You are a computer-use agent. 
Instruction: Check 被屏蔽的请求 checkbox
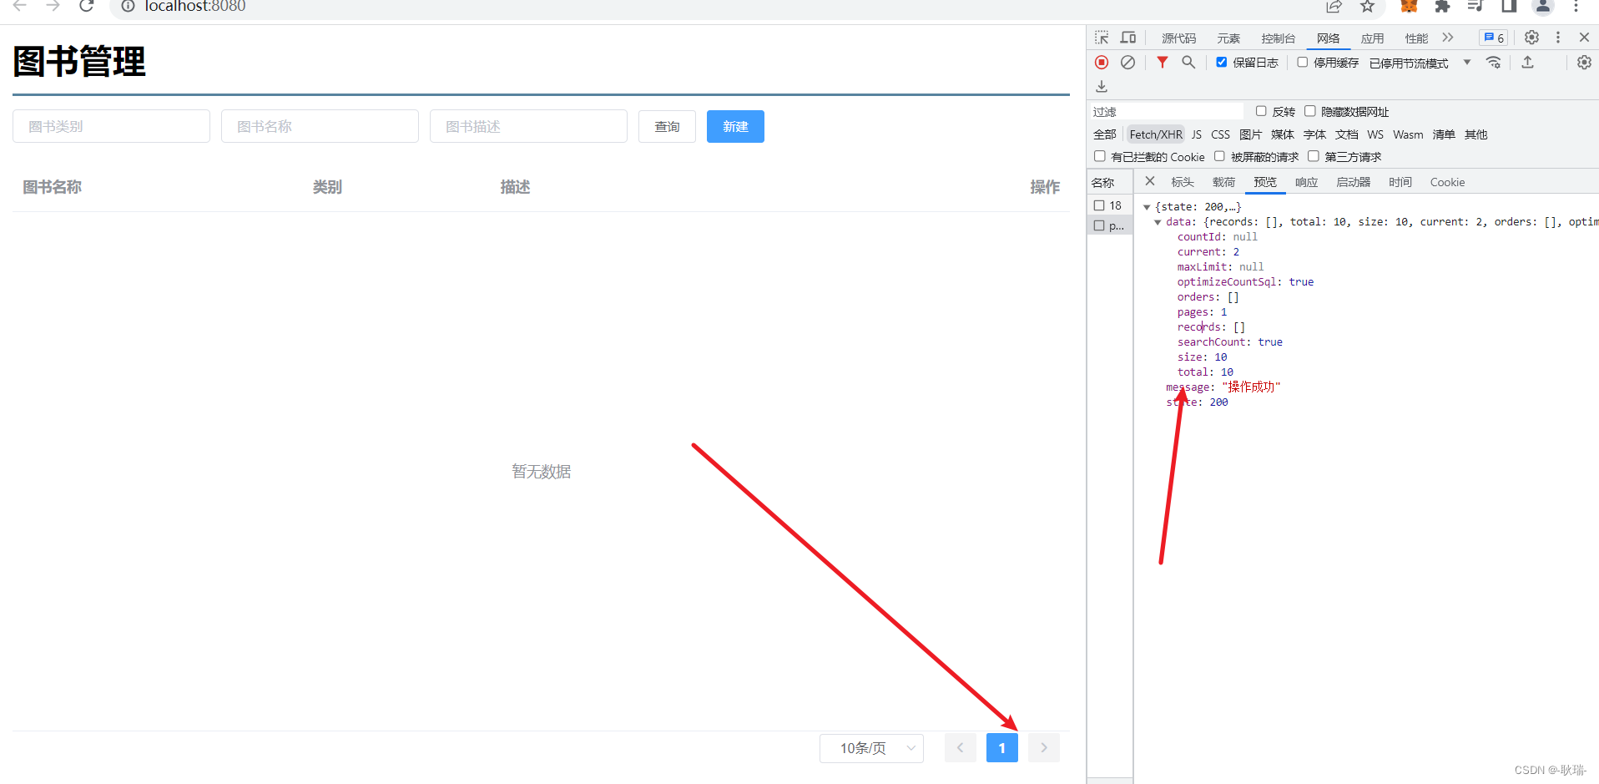(1219, 156)
